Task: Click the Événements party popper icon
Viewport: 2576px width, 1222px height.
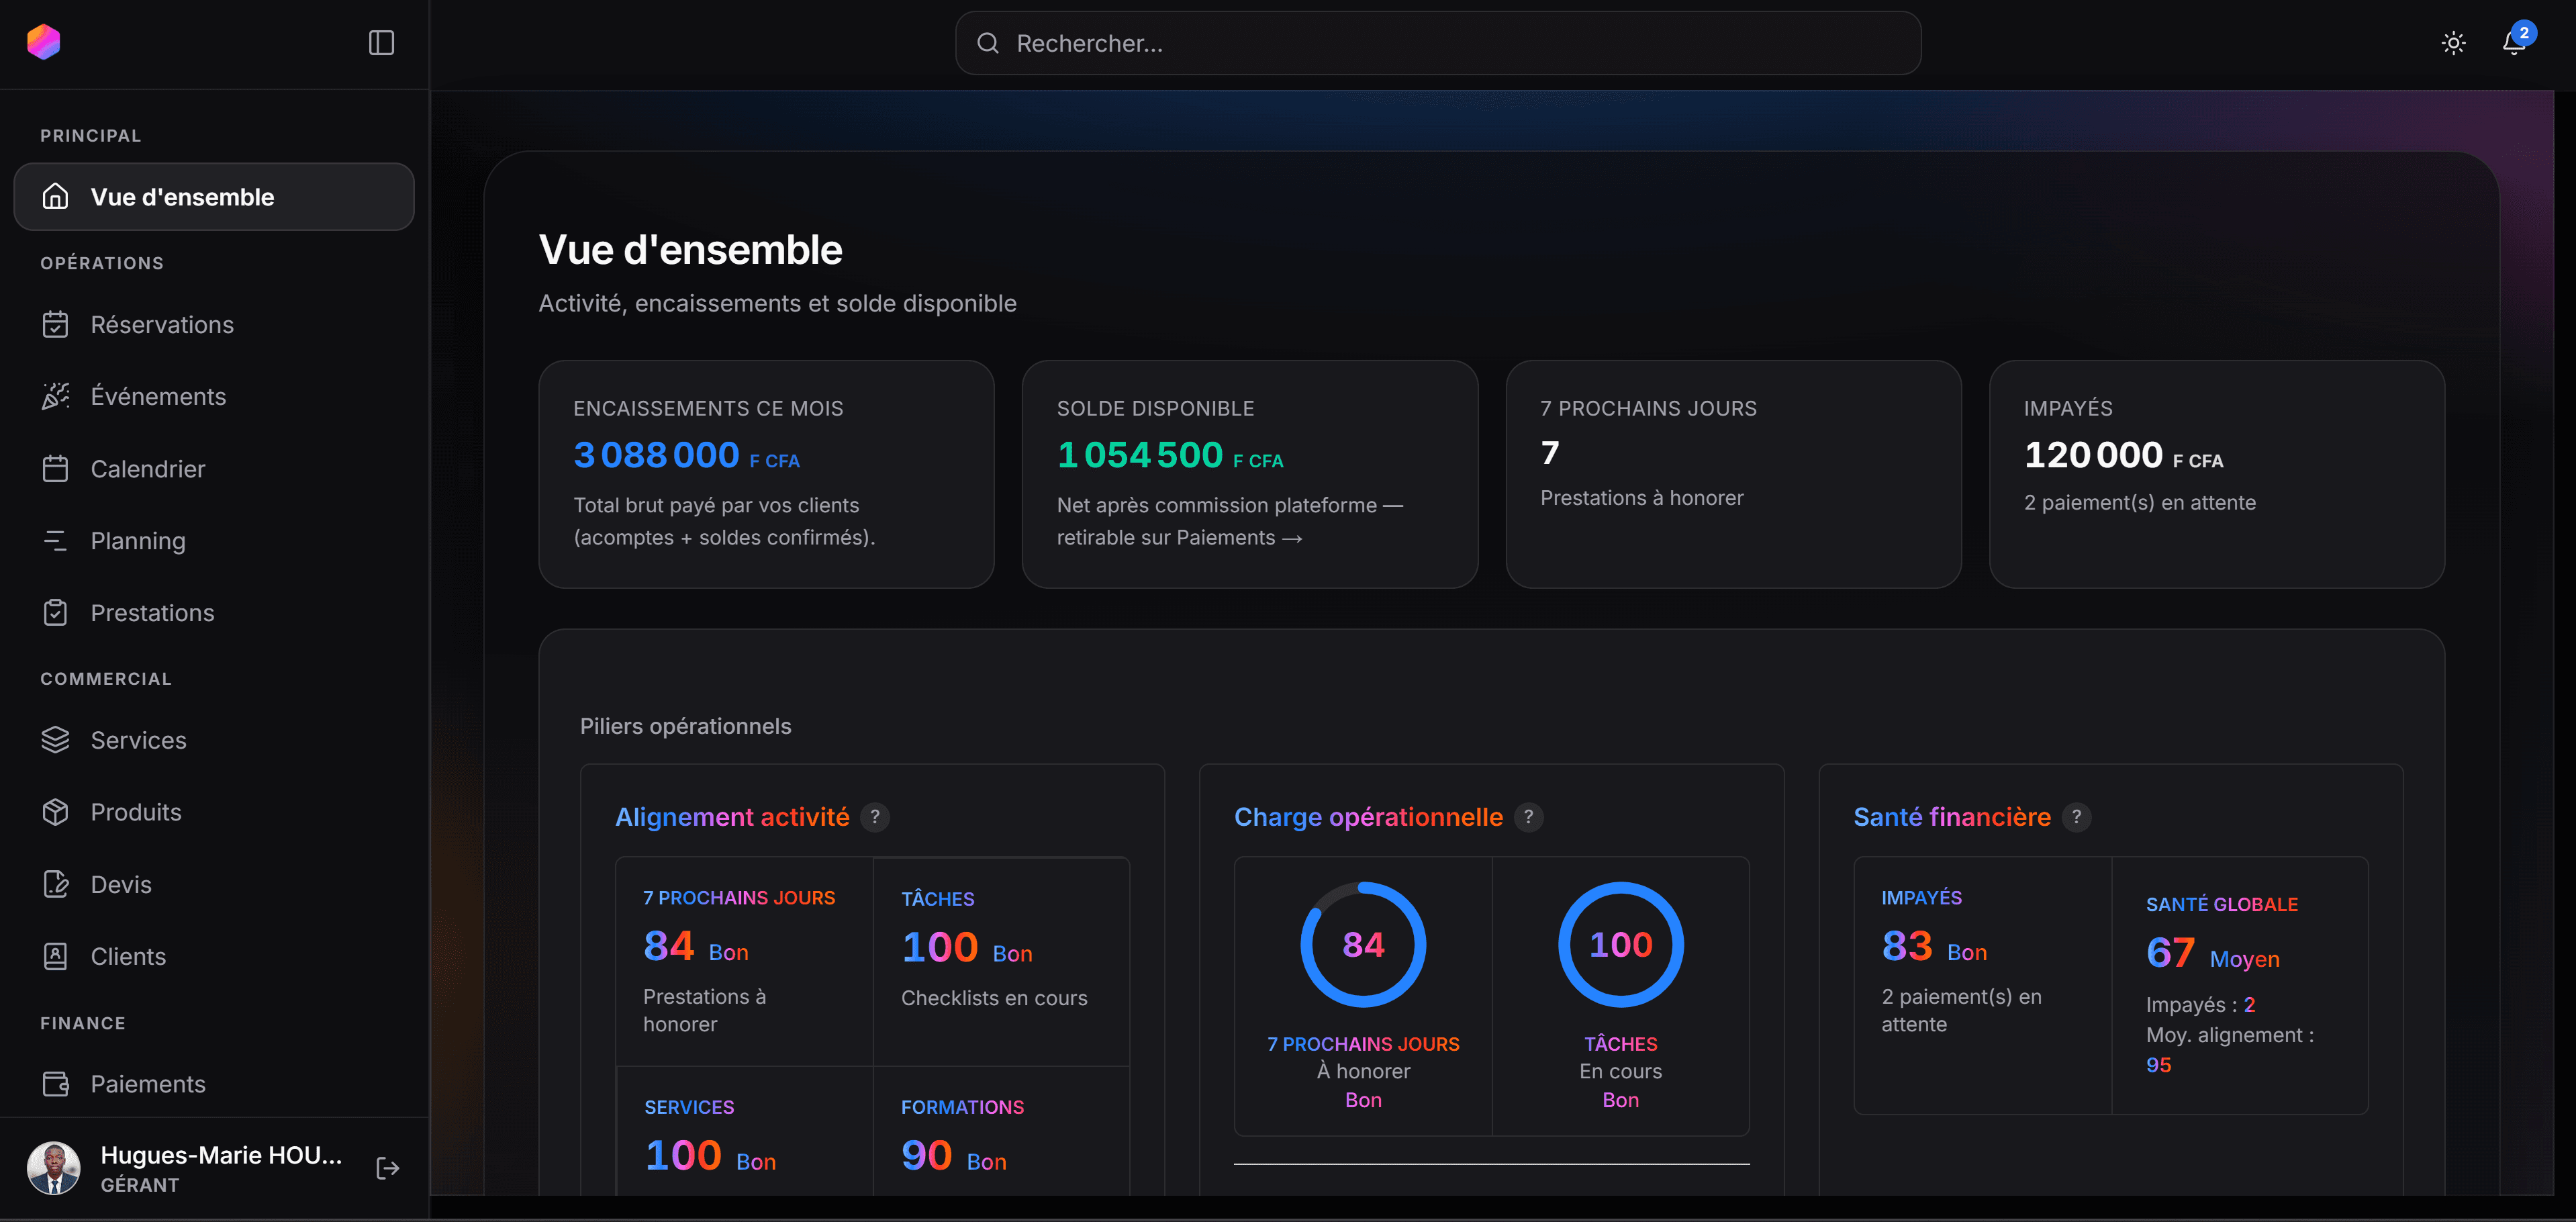Action: [x=56, y=397]
